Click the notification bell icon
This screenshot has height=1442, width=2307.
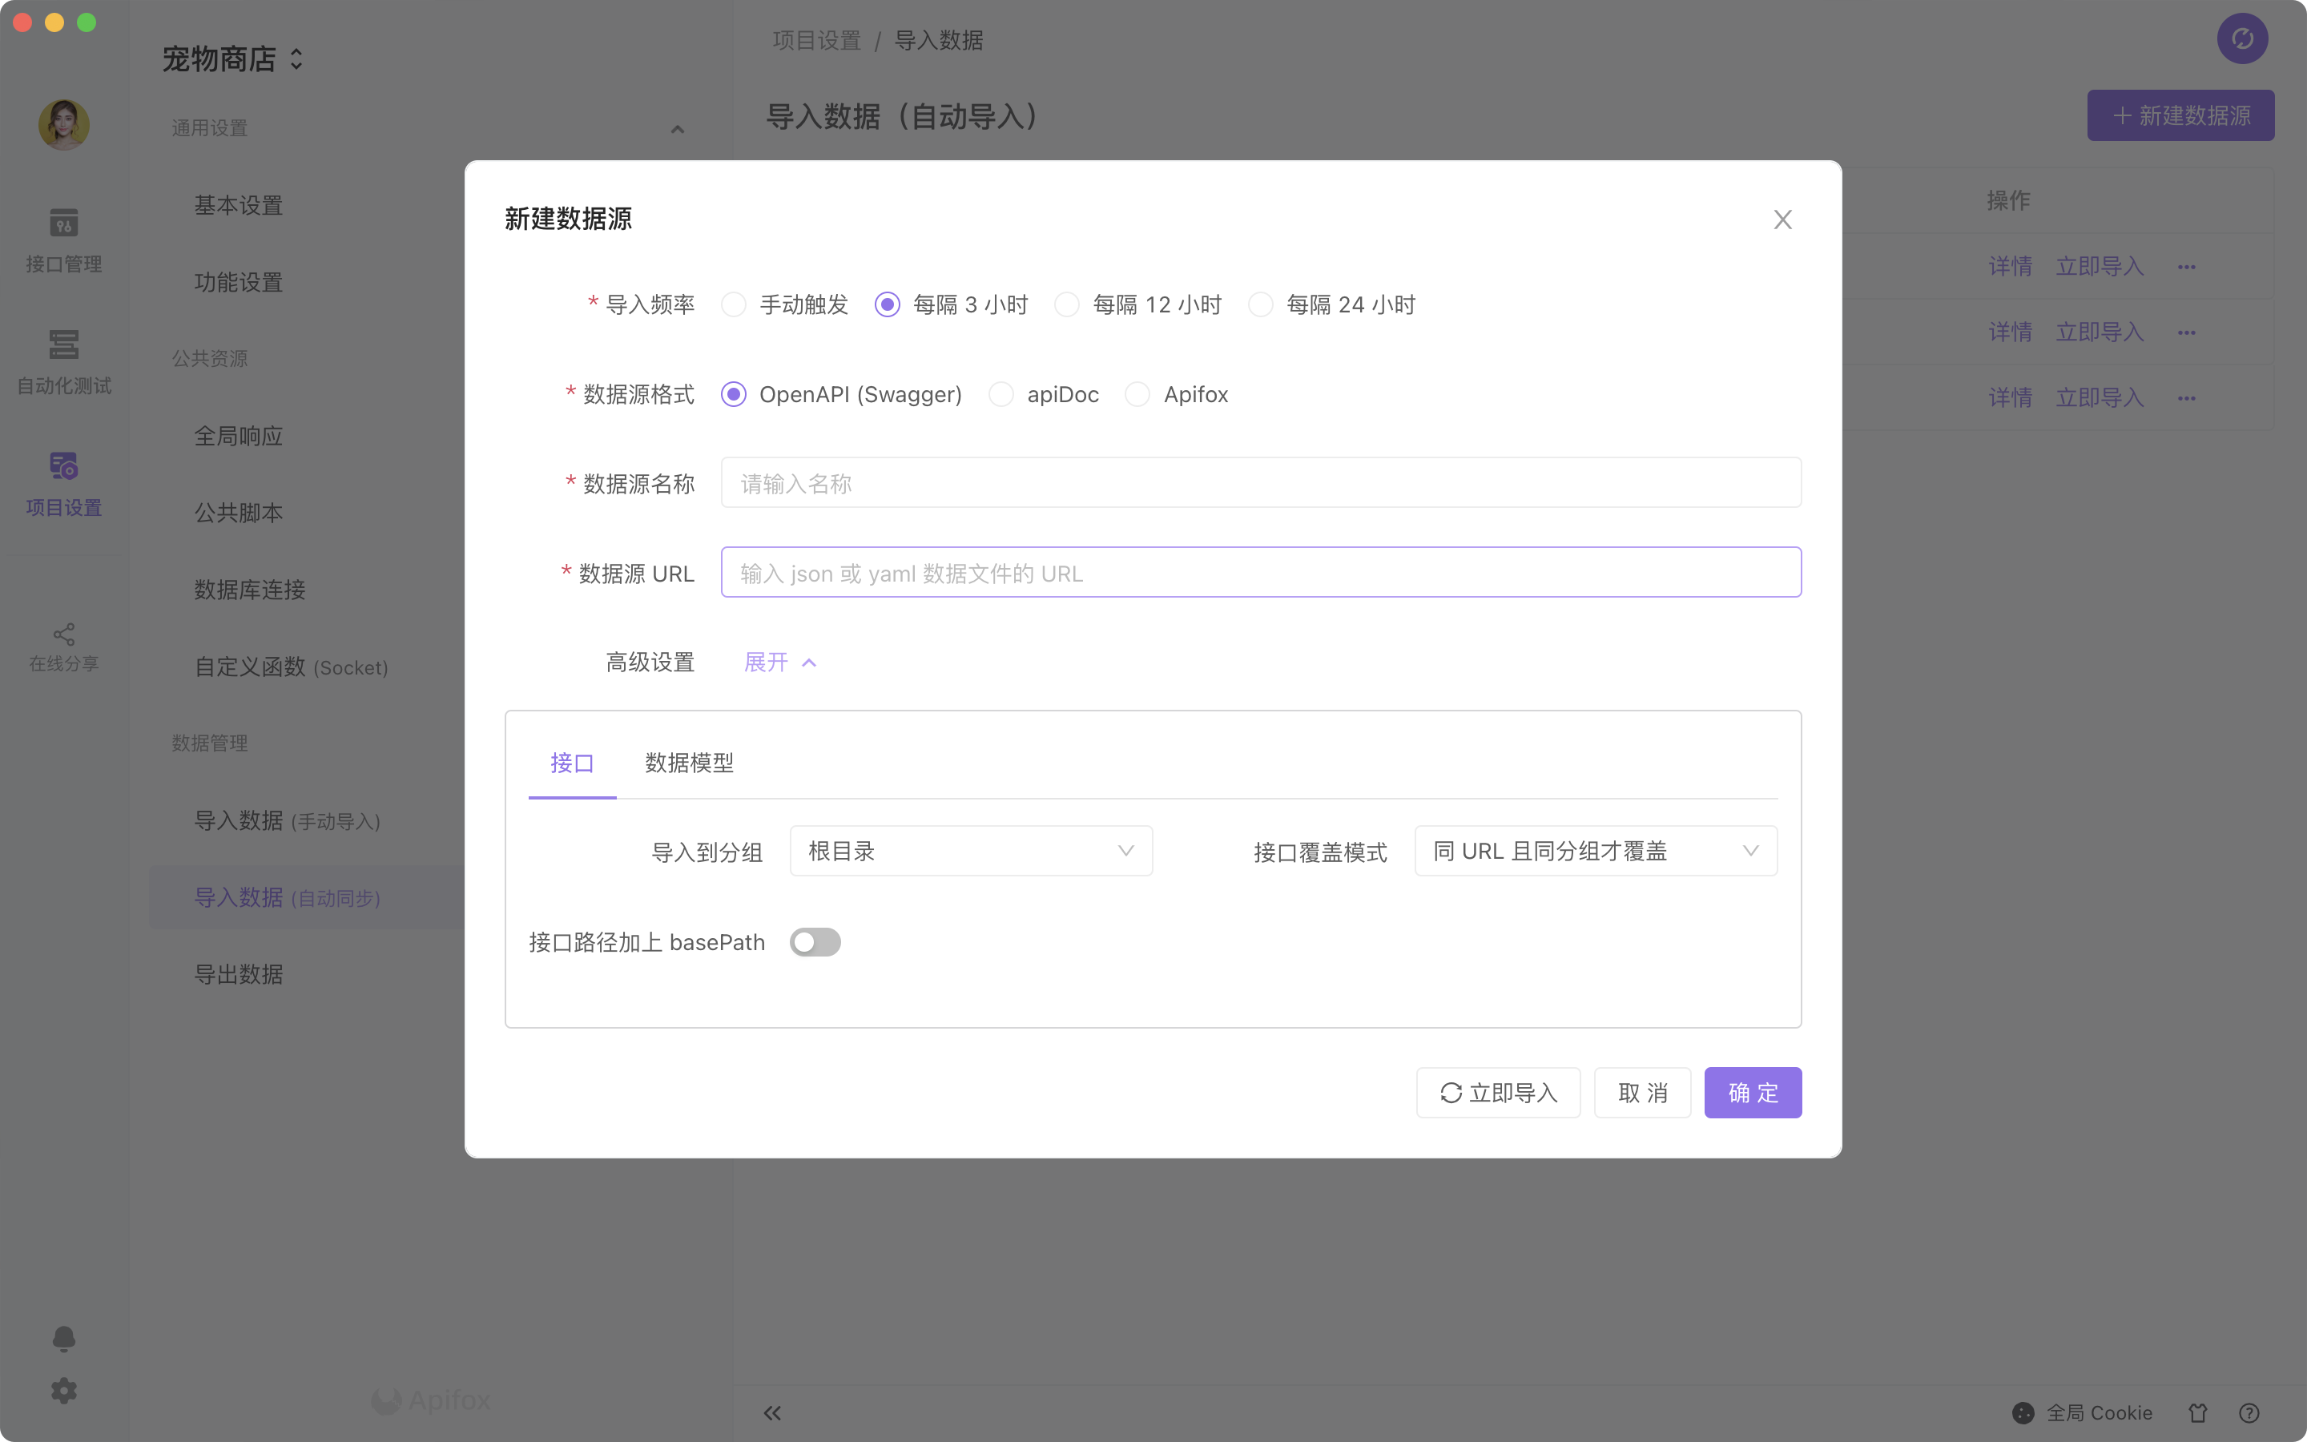tap(64, 1338)
